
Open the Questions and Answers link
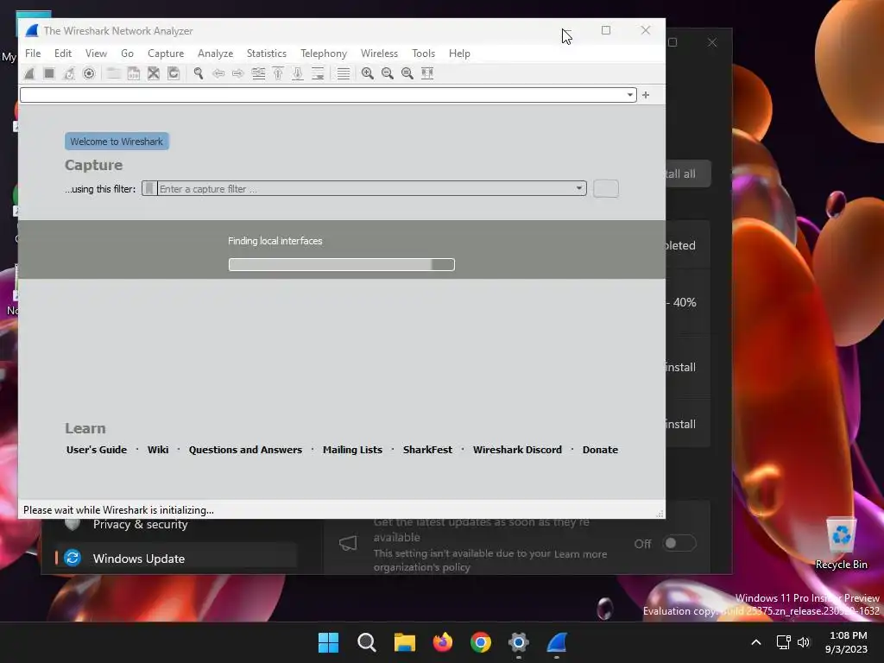pyautogui.click(x=245, y=450)
